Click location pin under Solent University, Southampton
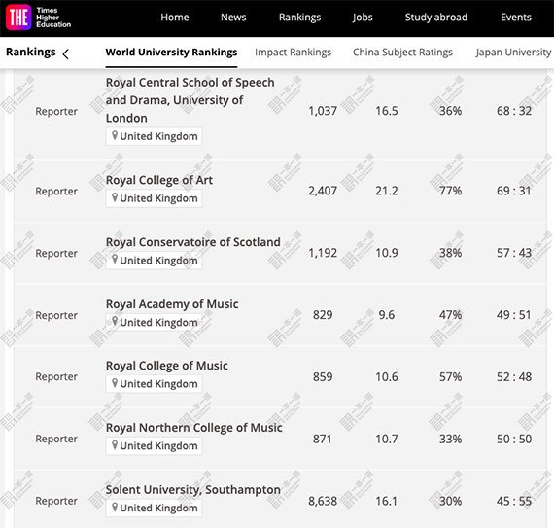 pos(115,508)
